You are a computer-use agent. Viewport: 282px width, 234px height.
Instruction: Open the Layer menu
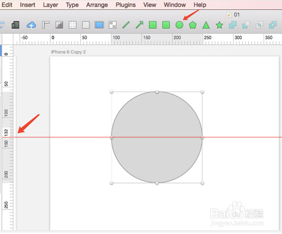pyautogui.click(x=50, y=5)
